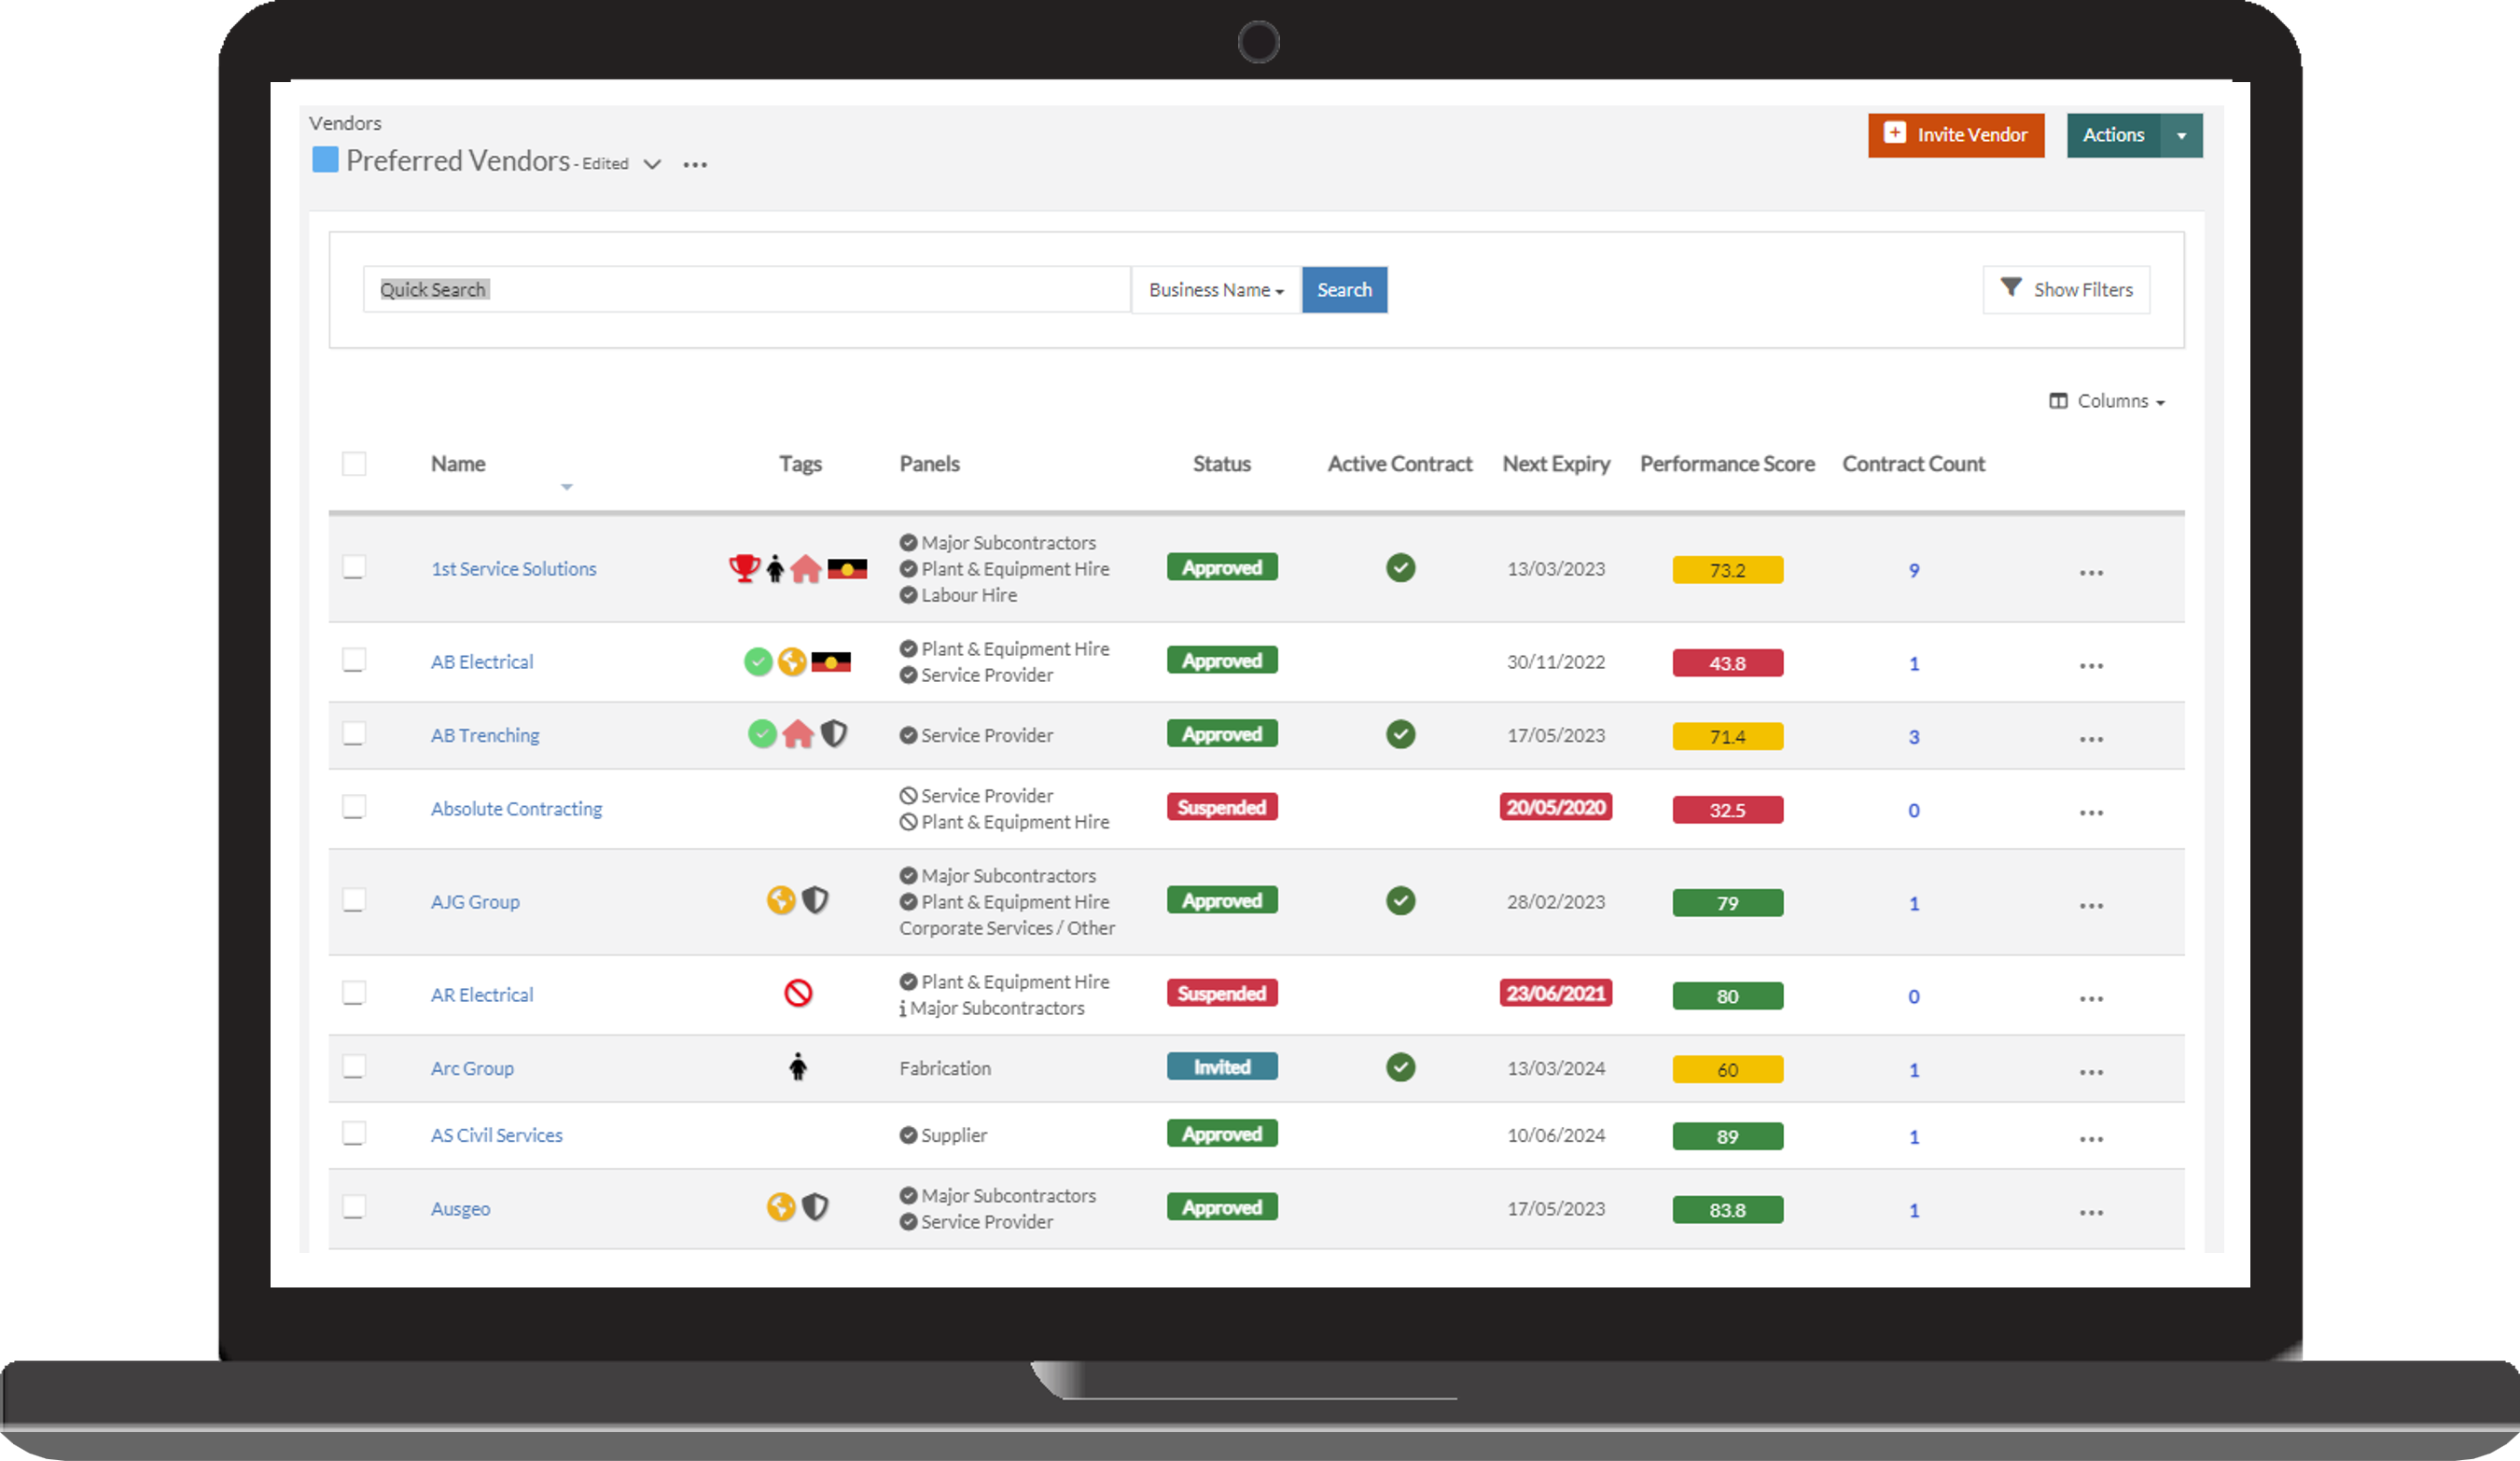The height and width of the screenshot is (1461, 2520).
Task: Click the shield tag in AB Trenching row
Action: click(x=834, y=735)
